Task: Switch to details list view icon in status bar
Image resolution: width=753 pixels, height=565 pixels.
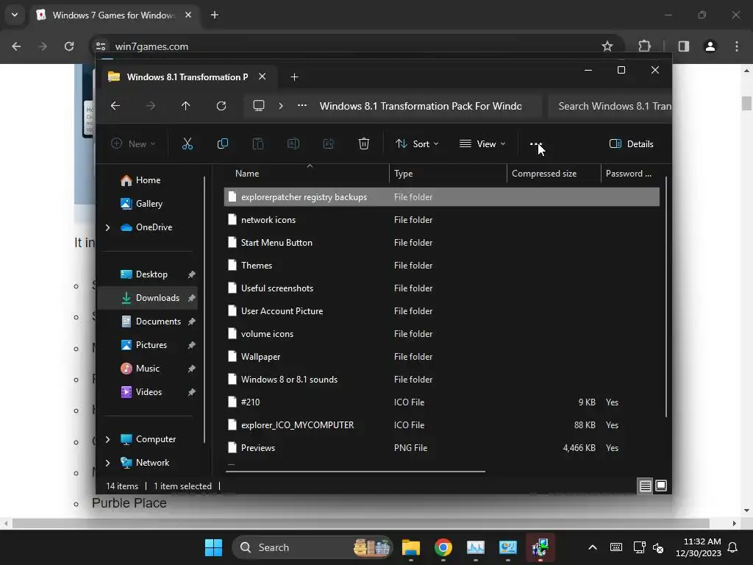Action: 645,486
